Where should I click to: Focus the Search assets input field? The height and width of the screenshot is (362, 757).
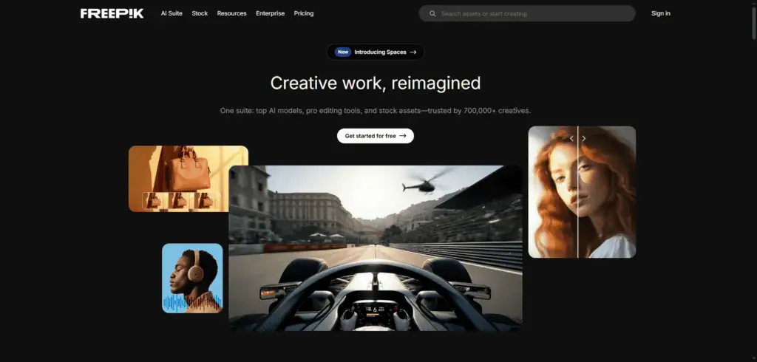coord(532,13)
